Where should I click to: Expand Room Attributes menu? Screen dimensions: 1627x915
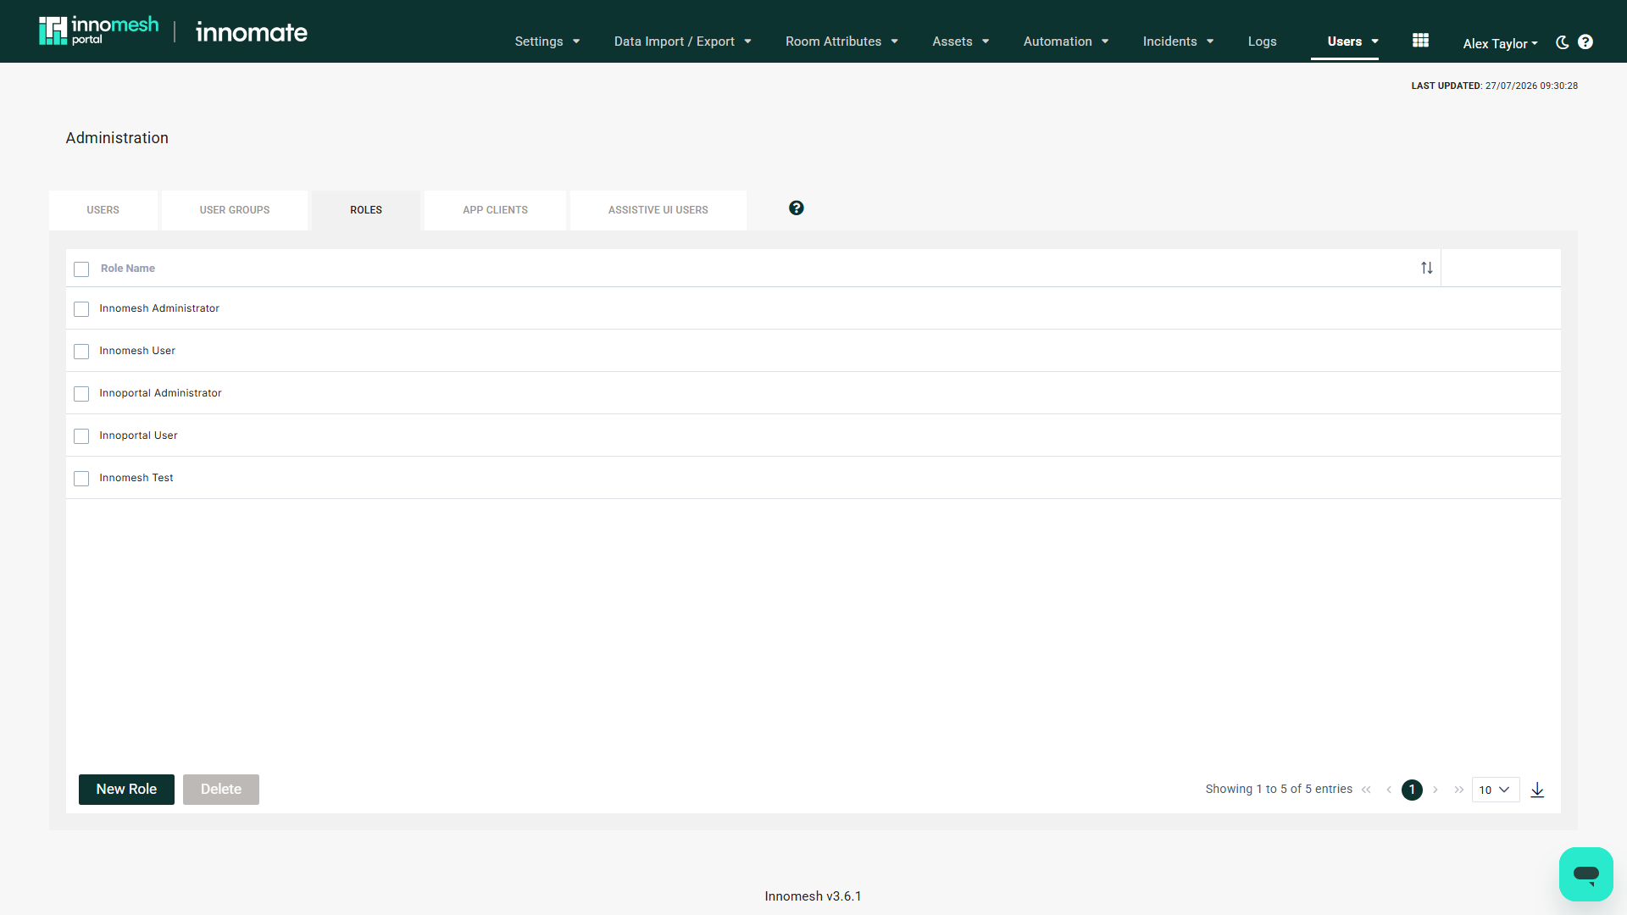841,42
